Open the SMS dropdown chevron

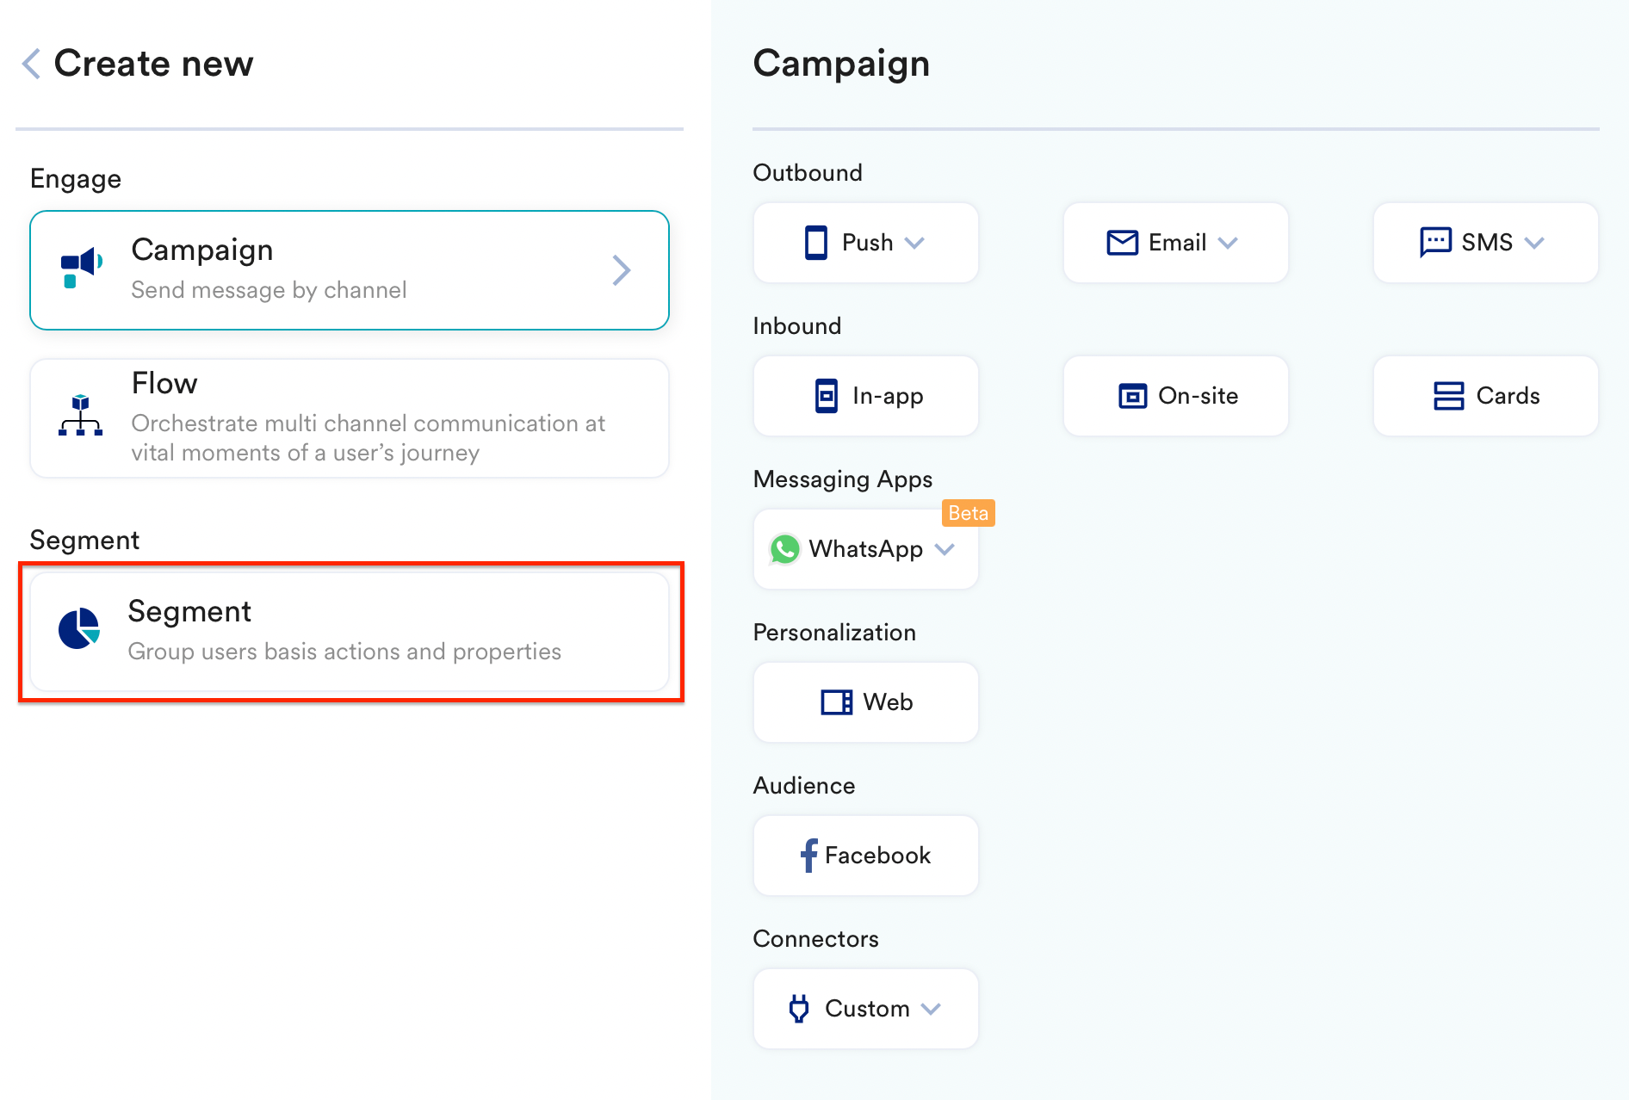(x=1534, y=243)
